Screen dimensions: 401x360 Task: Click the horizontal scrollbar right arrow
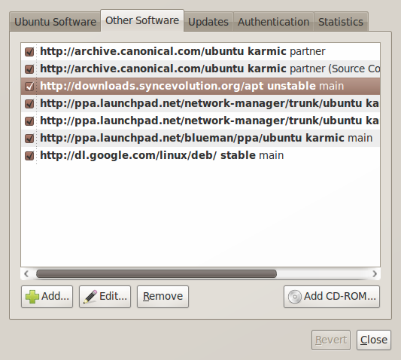click(375, 273)
